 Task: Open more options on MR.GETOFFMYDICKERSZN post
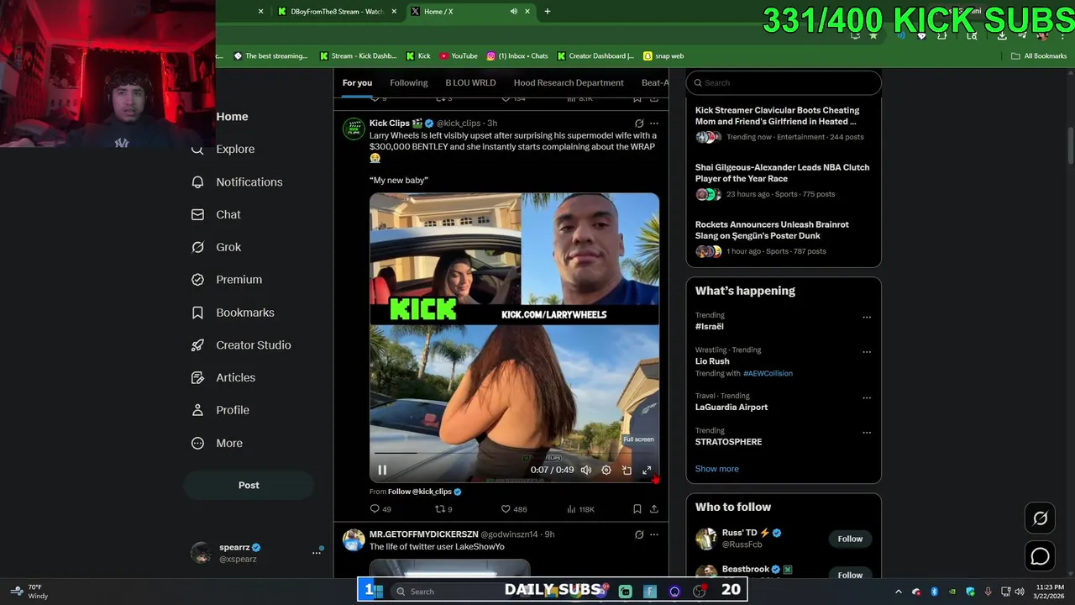654,534
